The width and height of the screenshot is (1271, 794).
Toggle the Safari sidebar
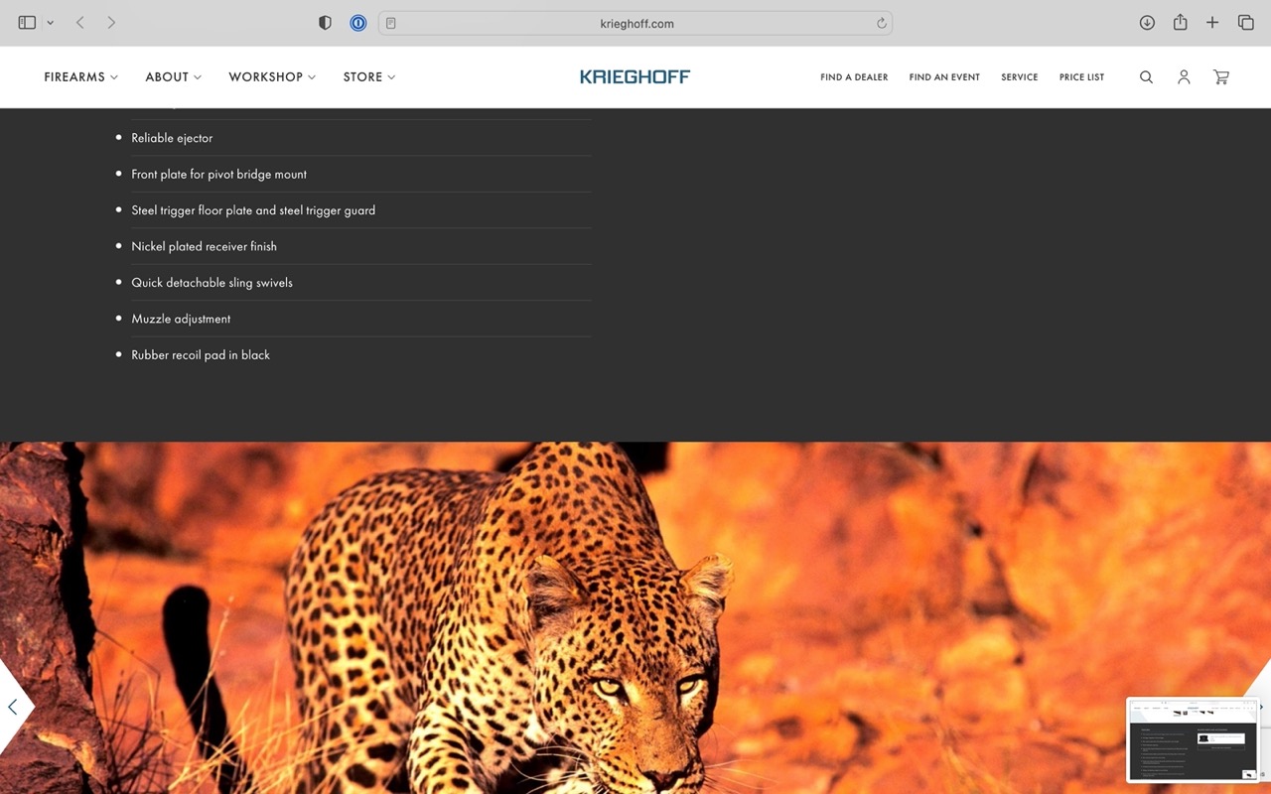coord(27,23)
